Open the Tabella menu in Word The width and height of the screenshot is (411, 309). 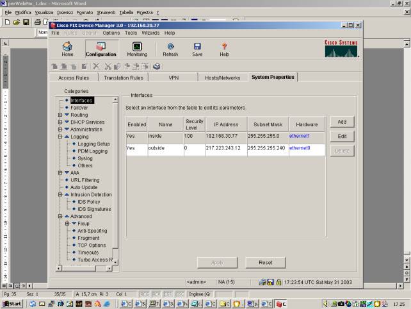tap(126, 12)
